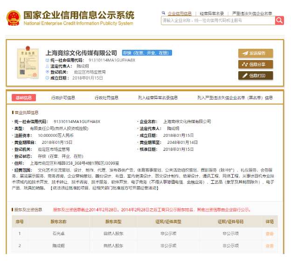Click the national emblem logo
Screen dimensions: 291x262
tap(13, 18)
